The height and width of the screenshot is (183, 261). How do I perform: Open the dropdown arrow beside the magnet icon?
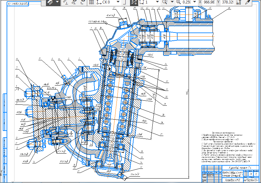[57, 2]
